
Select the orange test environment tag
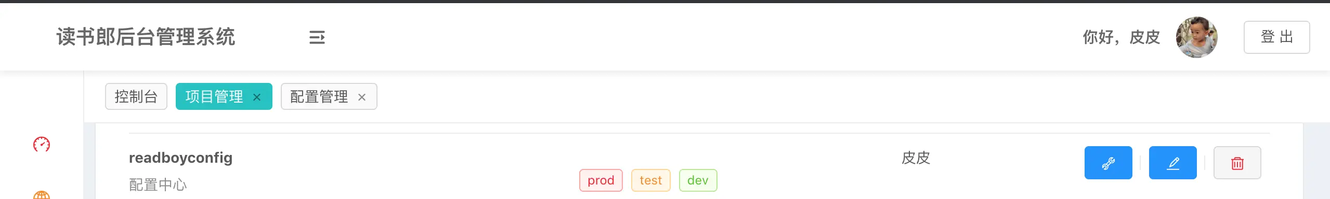coord(651,180)
